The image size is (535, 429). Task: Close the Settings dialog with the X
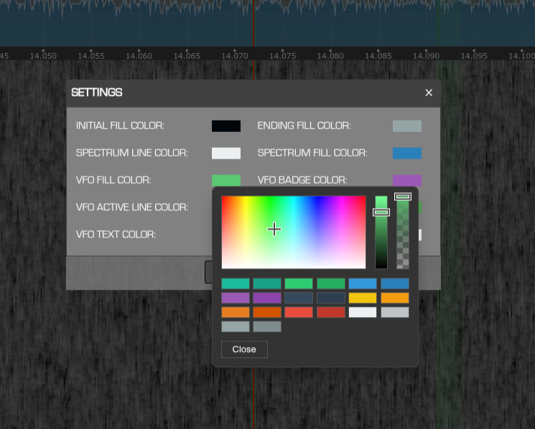tap(429, 93)
